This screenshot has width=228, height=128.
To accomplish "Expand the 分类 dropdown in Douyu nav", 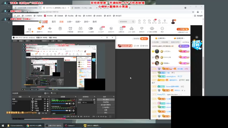I will [70, 22].
